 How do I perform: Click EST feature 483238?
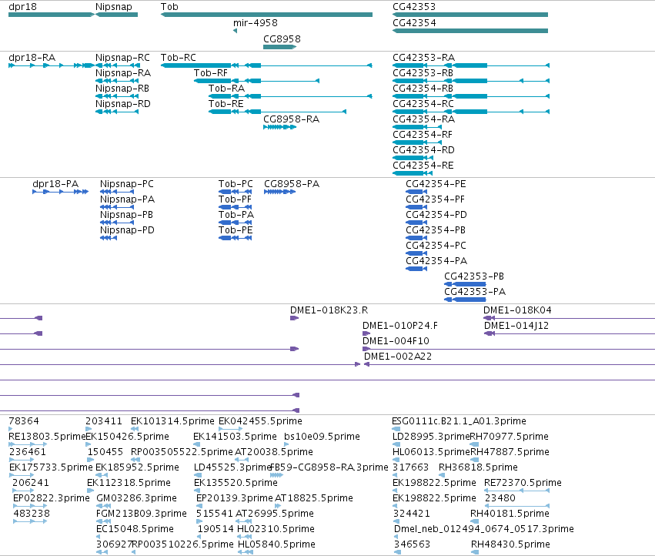pyautogui.click(x=30, y=521)
